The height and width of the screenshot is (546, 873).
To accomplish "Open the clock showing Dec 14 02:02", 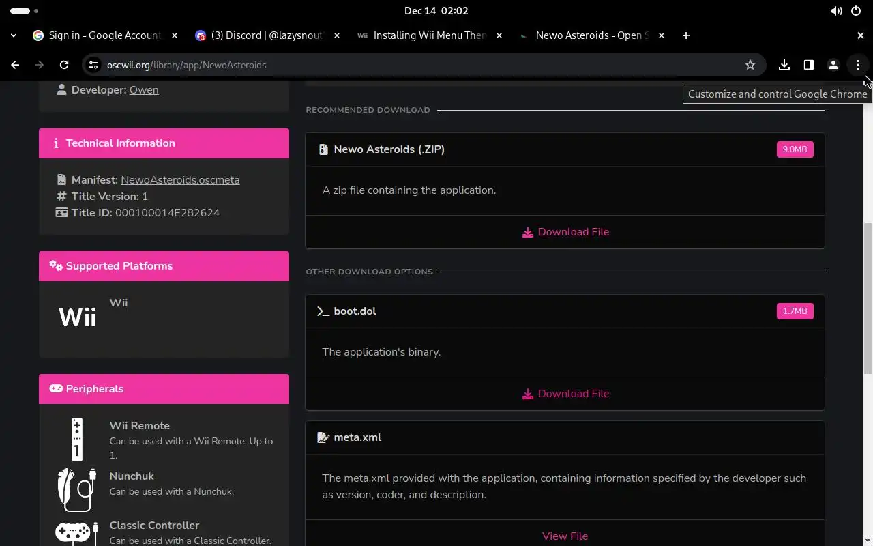I will click(x=436, y=11).
